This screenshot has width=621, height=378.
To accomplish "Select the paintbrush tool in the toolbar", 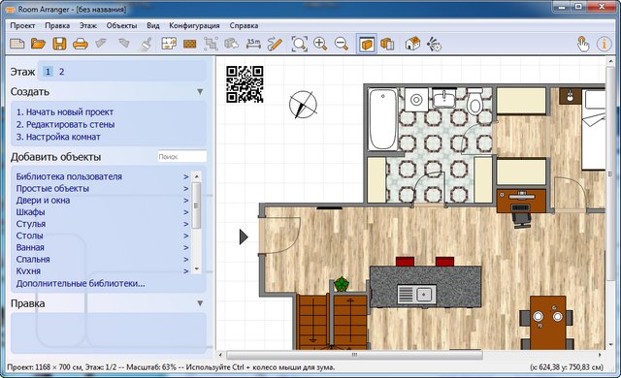I will (147, 44).
